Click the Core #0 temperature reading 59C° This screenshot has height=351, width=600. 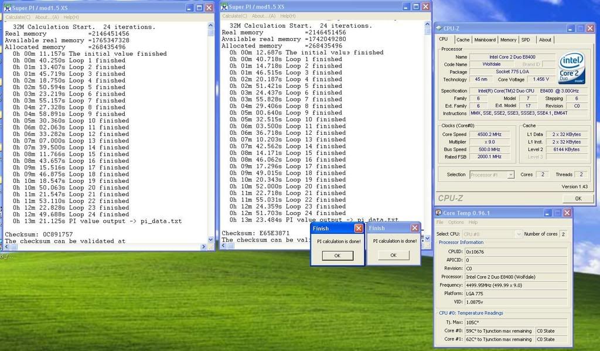click(x=499, y=331)
